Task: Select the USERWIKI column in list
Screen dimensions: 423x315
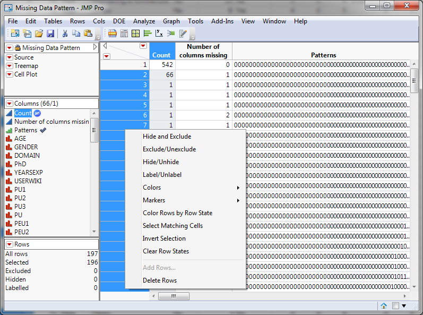Action: [28, 181]
